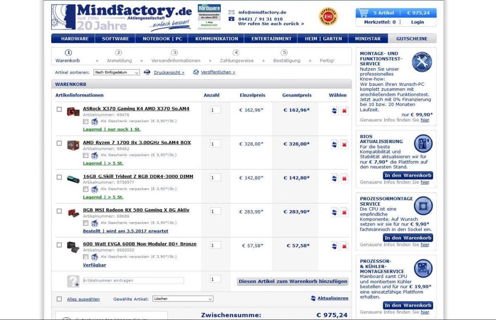This screenshot has height=320, width=496.
Task: Refresh the ASRock X370 item quantity
Action: (334, 110)
